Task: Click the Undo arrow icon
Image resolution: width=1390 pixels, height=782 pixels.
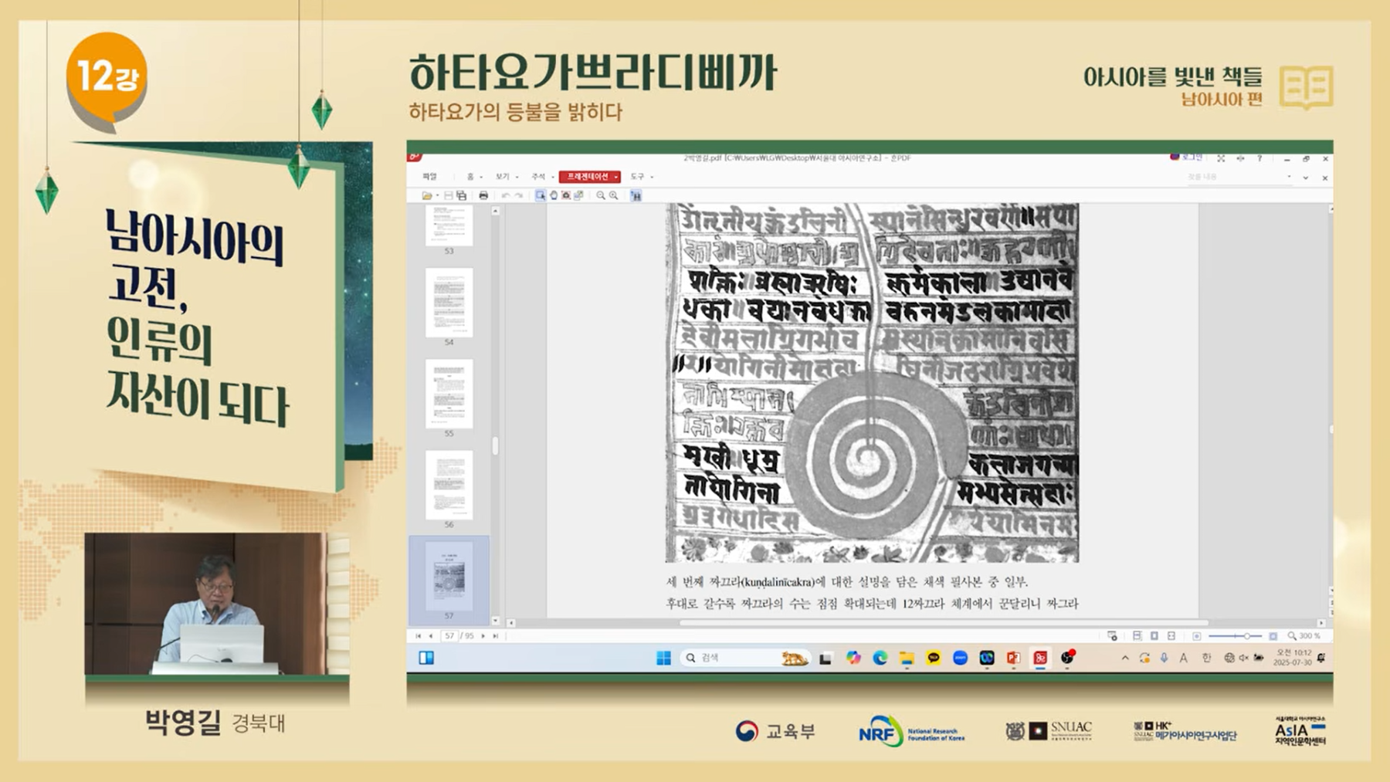Action: 505,196
